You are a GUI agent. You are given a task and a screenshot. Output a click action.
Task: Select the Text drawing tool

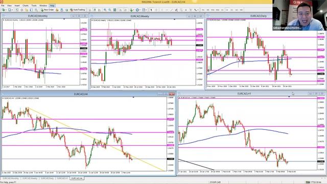click(x=186, y=10)
